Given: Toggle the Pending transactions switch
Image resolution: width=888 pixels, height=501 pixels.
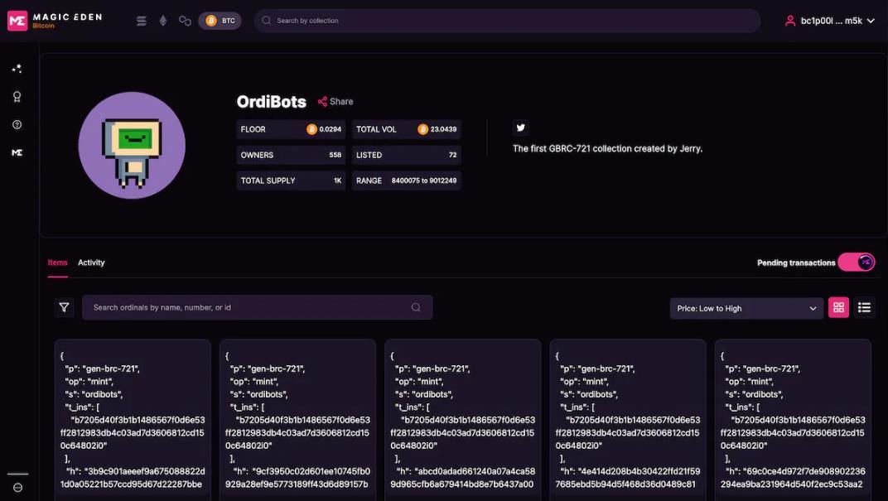Looking at the screenshot, I should pyautogui.click(x=856, y=263).
